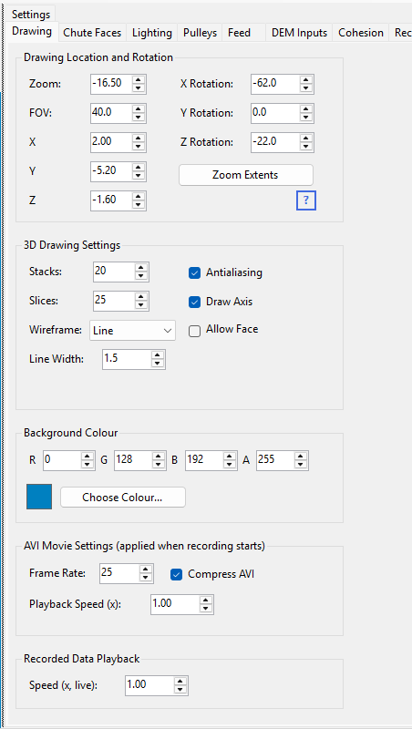Viewport: 412px width, 729px height.
Task: Decrease the Slices spinner
Action: click(x=142, y=305)
